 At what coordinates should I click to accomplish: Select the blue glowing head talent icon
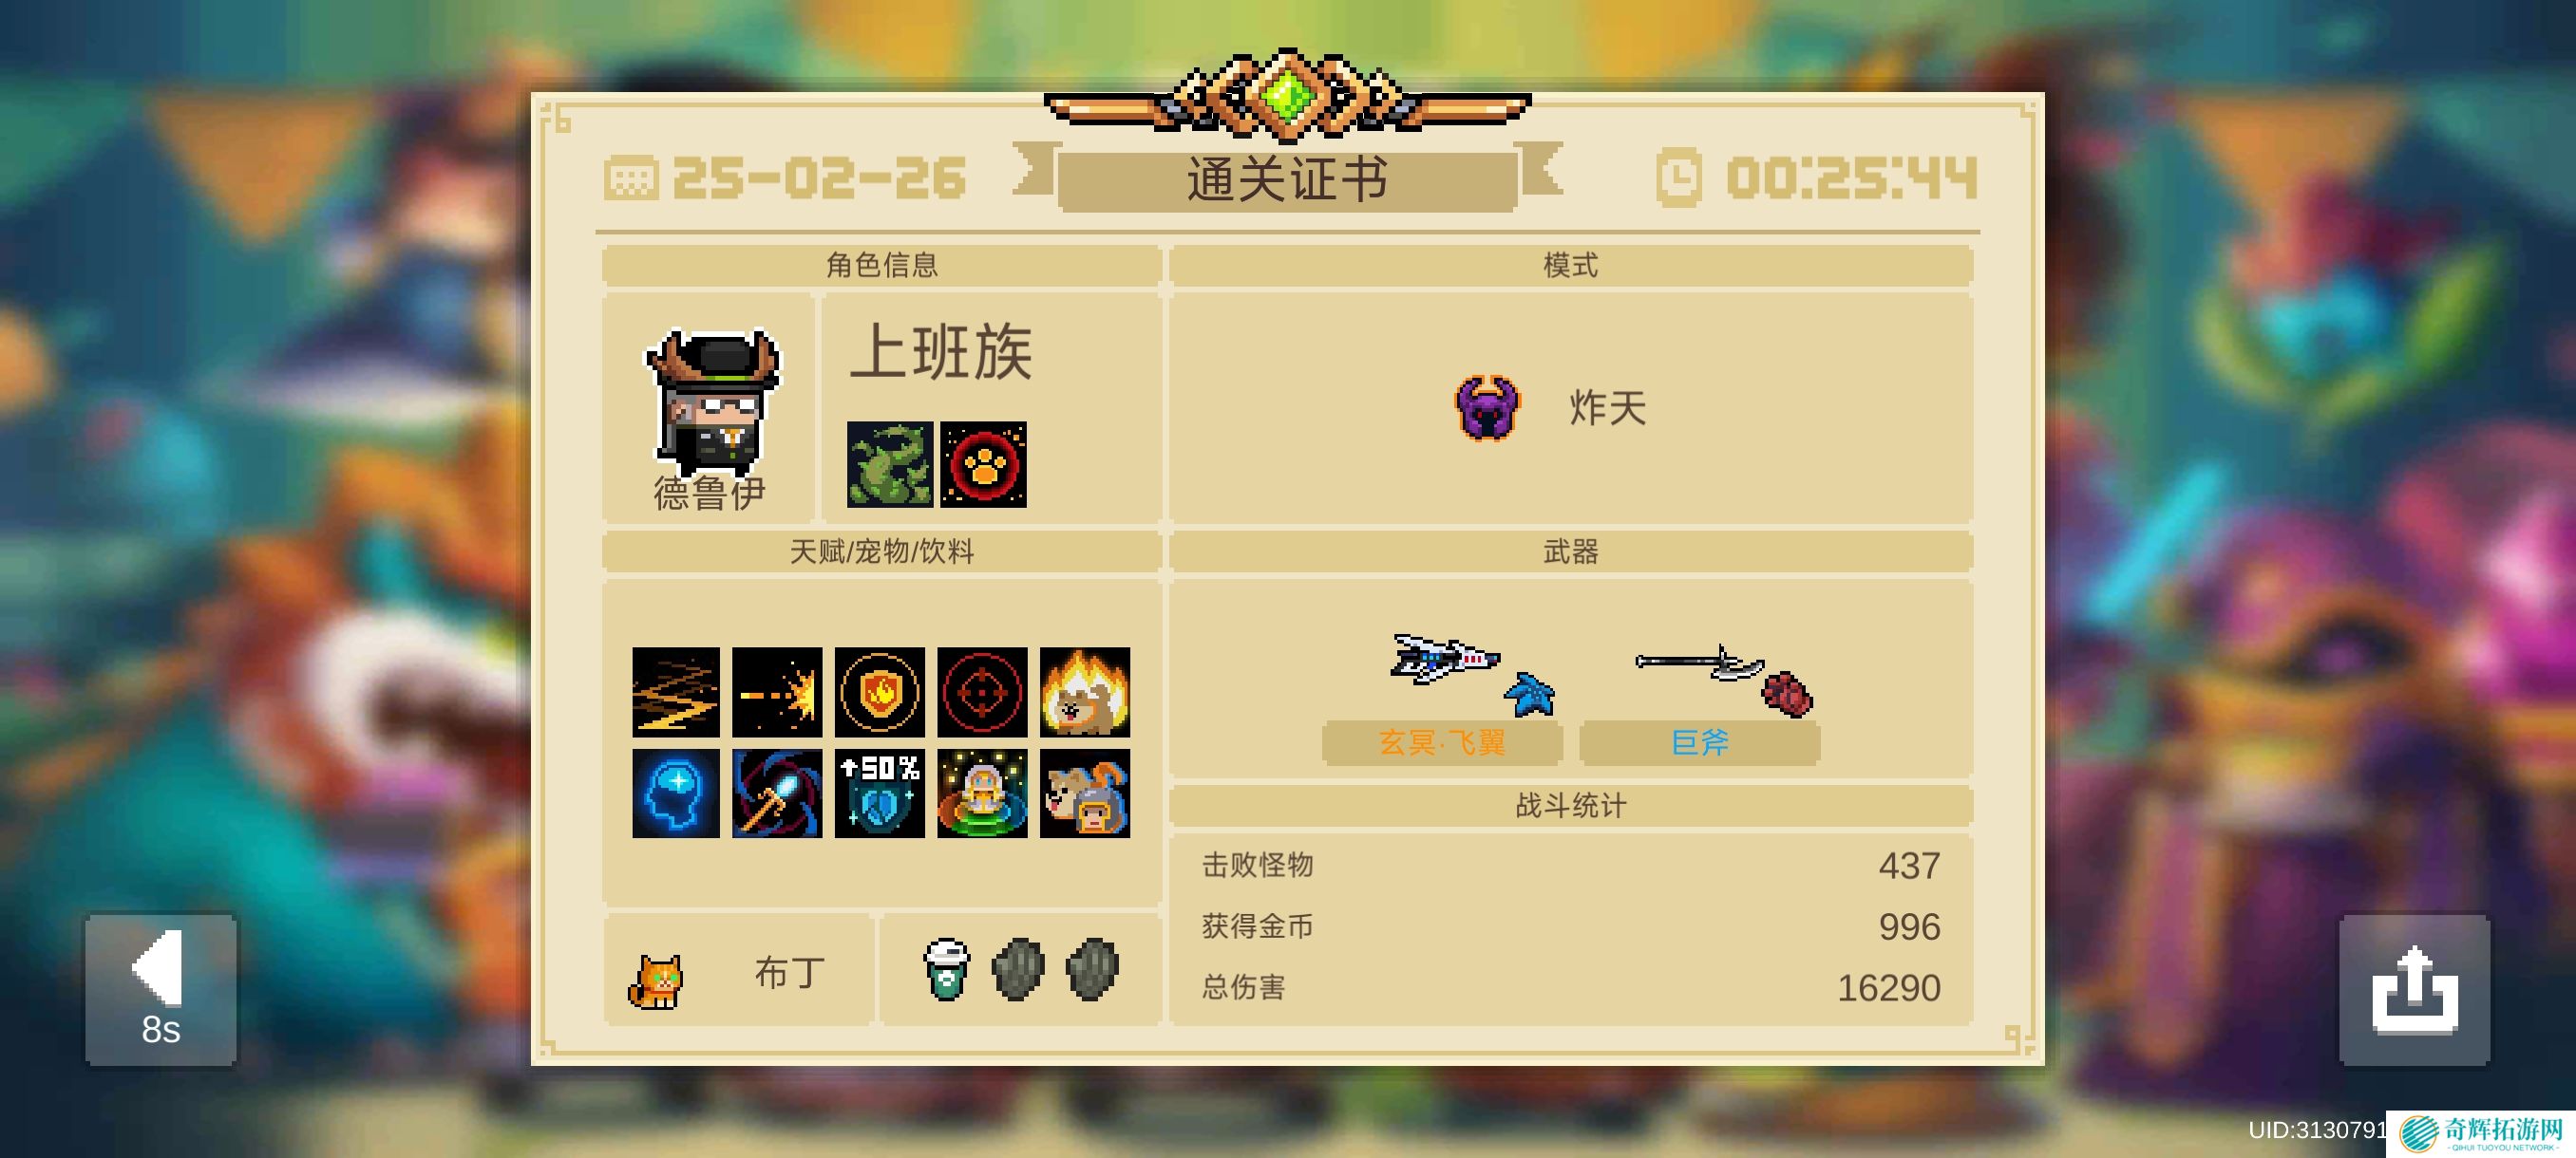click(x=676, y=794)
